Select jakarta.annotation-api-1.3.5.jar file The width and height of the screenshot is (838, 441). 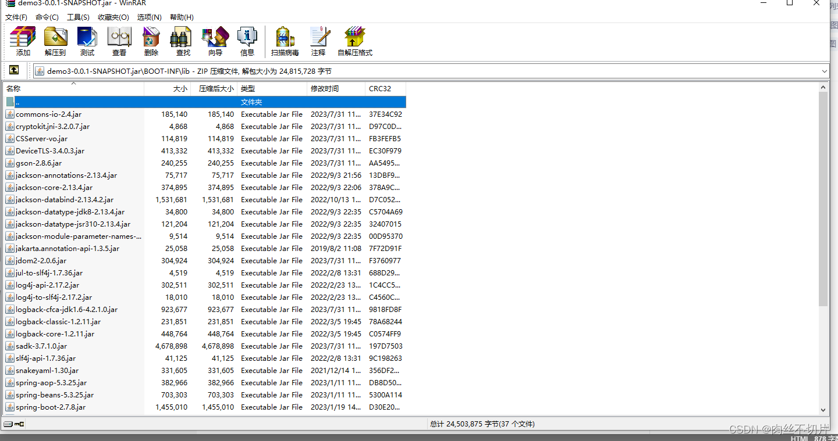click(68, 249)
